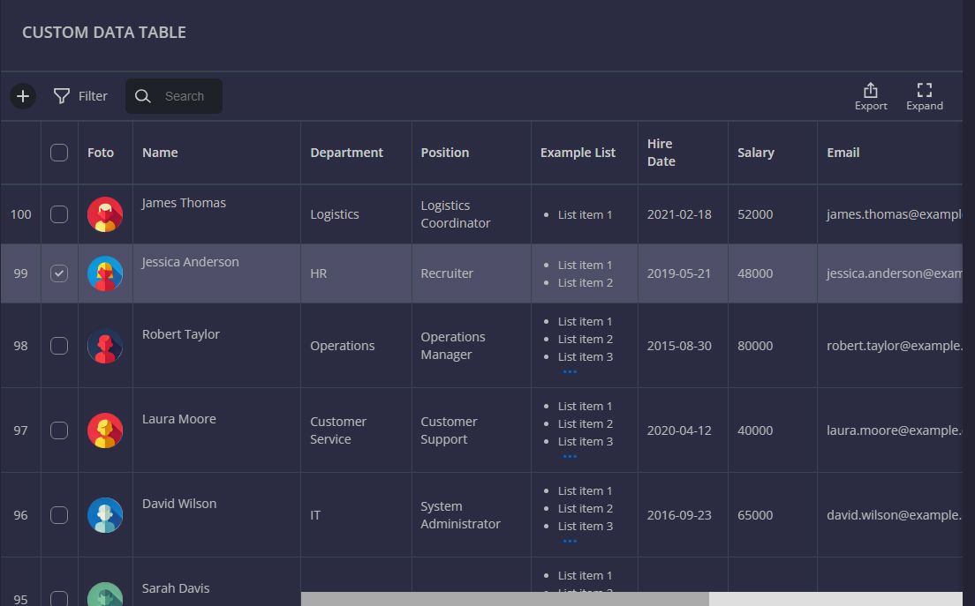
Task: Click the Name column header
Action: [160, 153]
